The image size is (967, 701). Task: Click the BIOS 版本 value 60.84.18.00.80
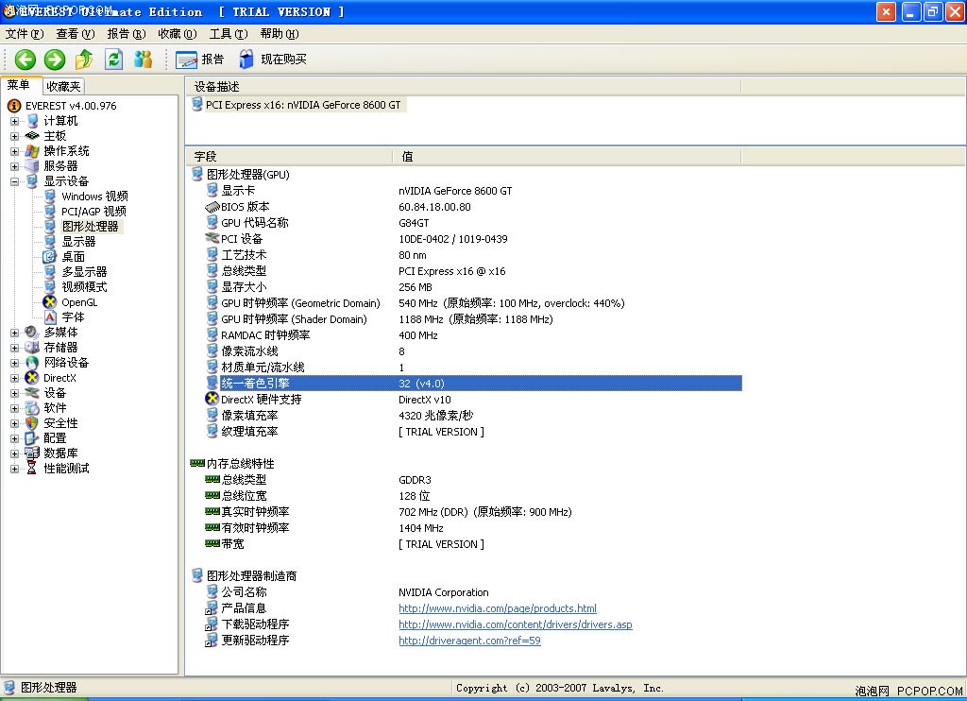tap(434, 207)
